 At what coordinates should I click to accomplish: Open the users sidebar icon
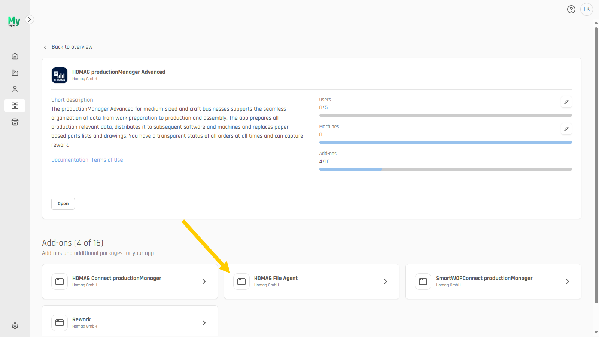coord(15,89)
